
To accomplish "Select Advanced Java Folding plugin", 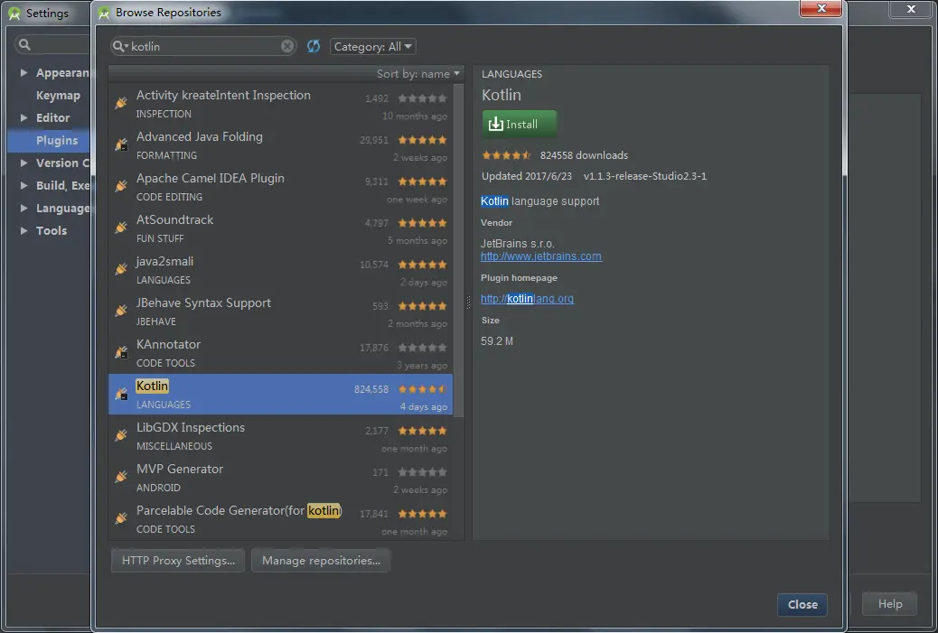I will click(x=280, y=145).
